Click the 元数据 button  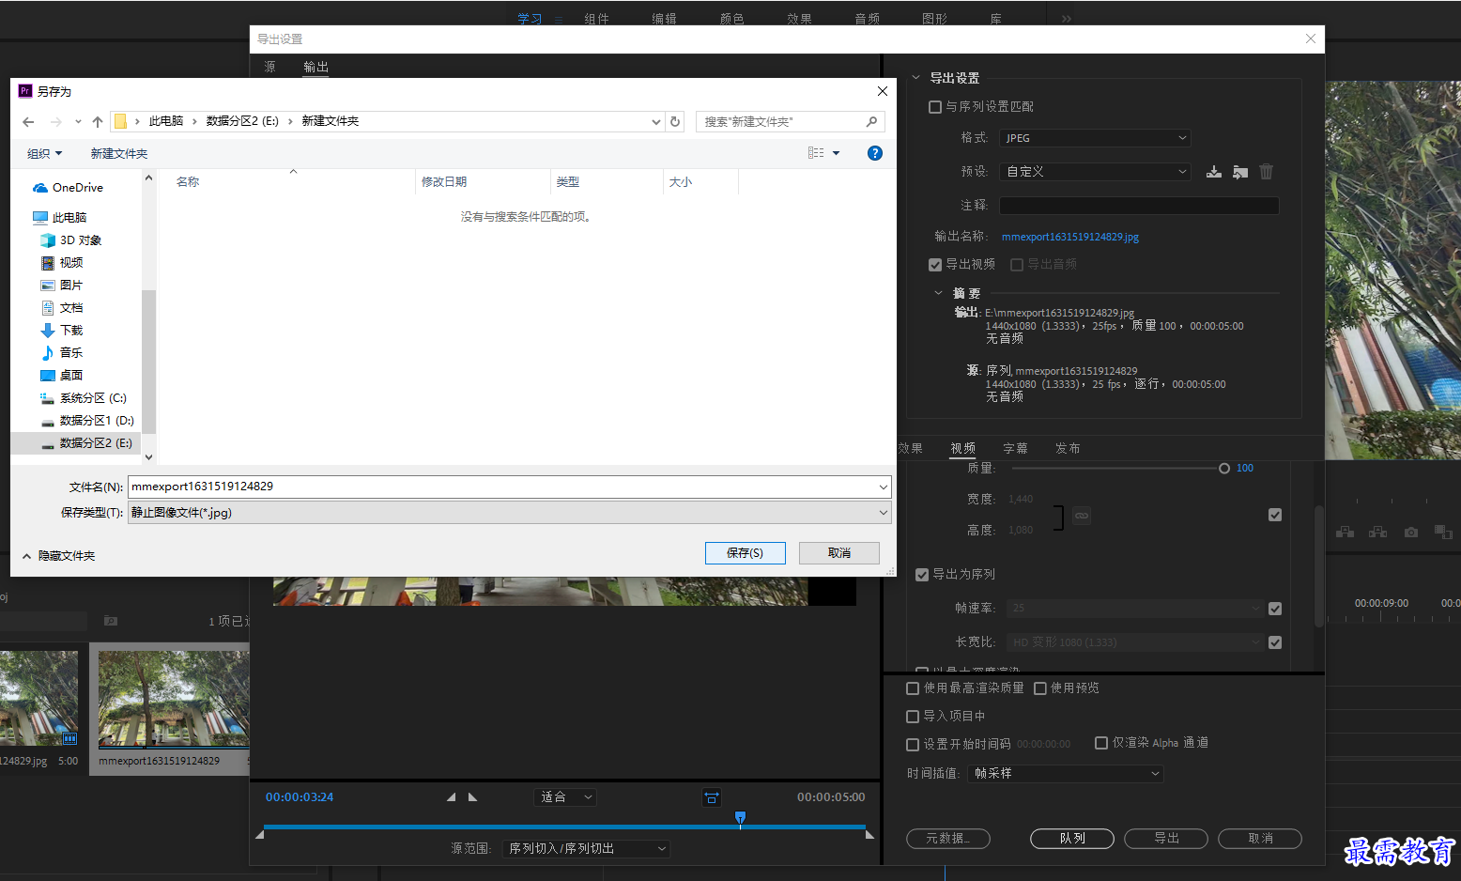point(948,839)
